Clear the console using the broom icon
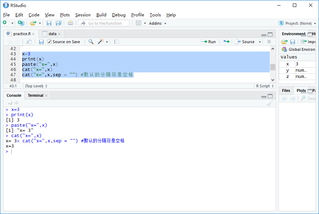 coord(269,103)
